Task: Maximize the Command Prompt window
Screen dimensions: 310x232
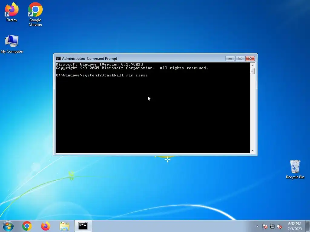Action: coord(240,59)
